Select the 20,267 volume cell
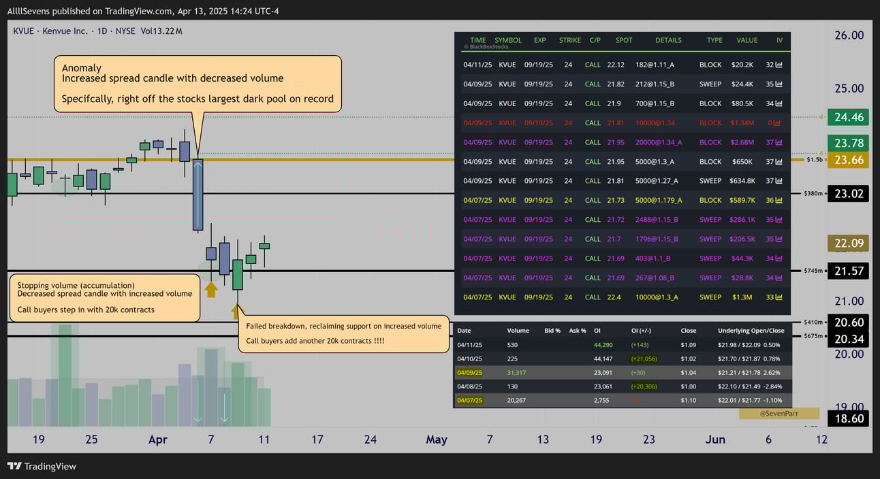The image size is (880, 479). point(516,400)
